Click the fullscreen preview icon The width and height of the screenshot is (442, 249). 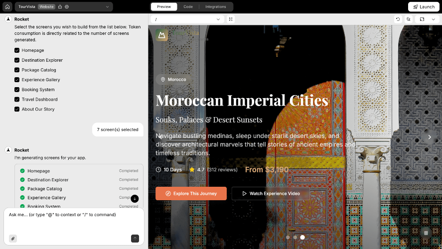tap(231, 19)
